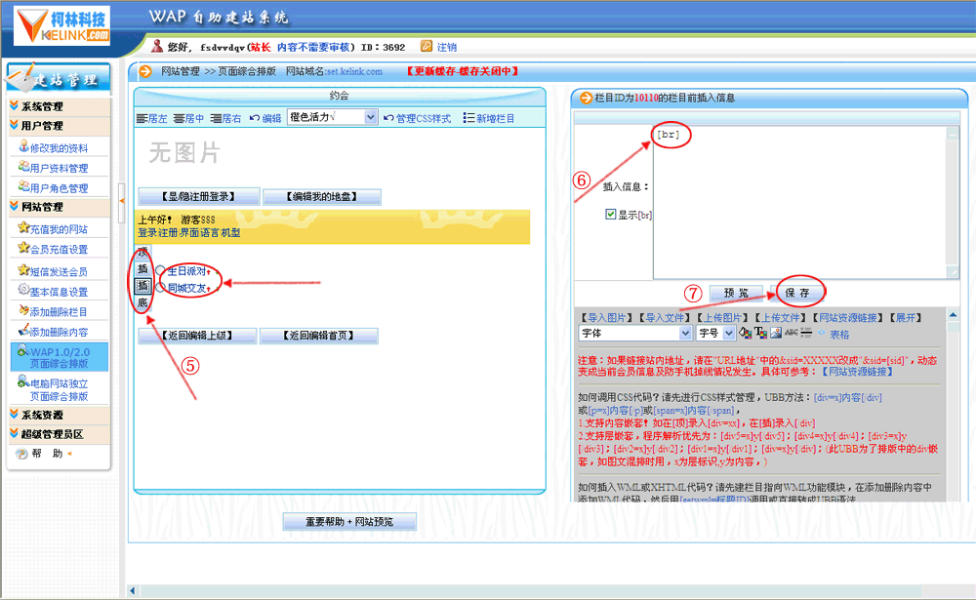Click the 【导入图片】 link
The height and width of the screenshot is (600, 976).
point(606,317)
